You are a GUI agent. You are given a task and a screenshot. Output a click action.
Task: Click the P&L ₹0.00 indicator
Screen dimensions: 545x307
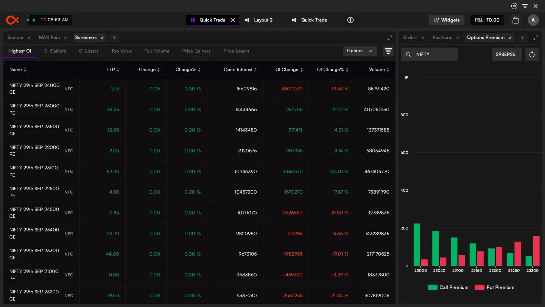[487, 20]
